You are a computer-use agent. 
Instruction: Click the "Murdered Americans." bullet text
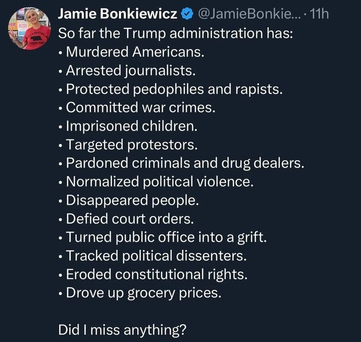(x=135, y=52)
